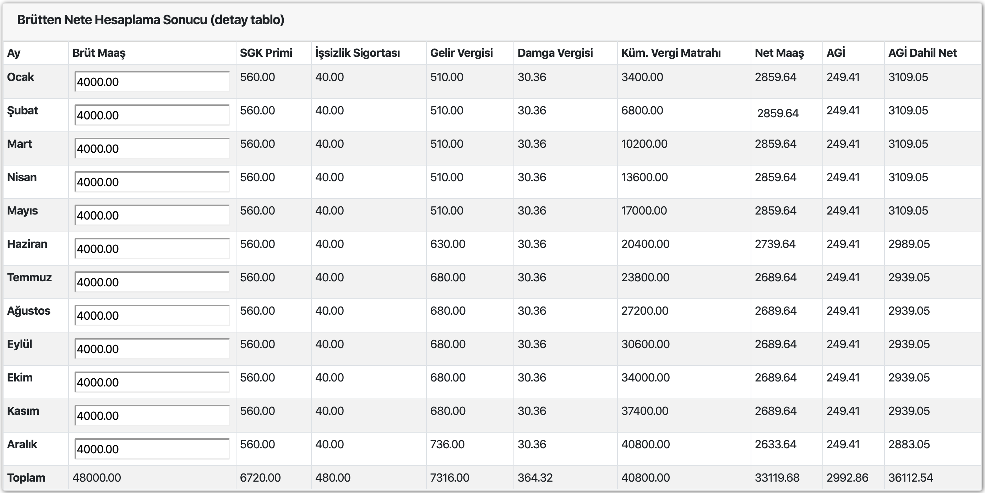Click the 'İşsizlik Sigortası' column header

(x=358, y=53)
